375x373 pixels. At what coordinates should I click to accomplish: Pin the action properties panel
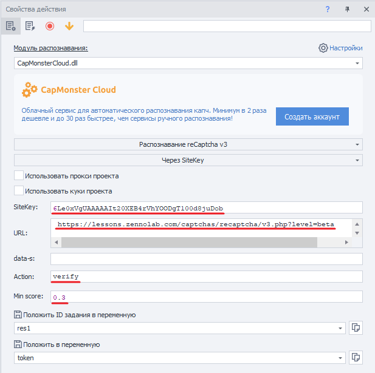347,9
